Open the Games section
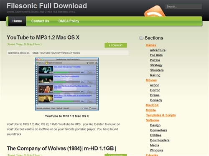Screen dimensions: 209x156 point(151,45)
